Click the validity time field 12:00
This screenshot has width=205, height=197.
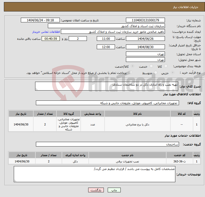click(x=106, y=47)
